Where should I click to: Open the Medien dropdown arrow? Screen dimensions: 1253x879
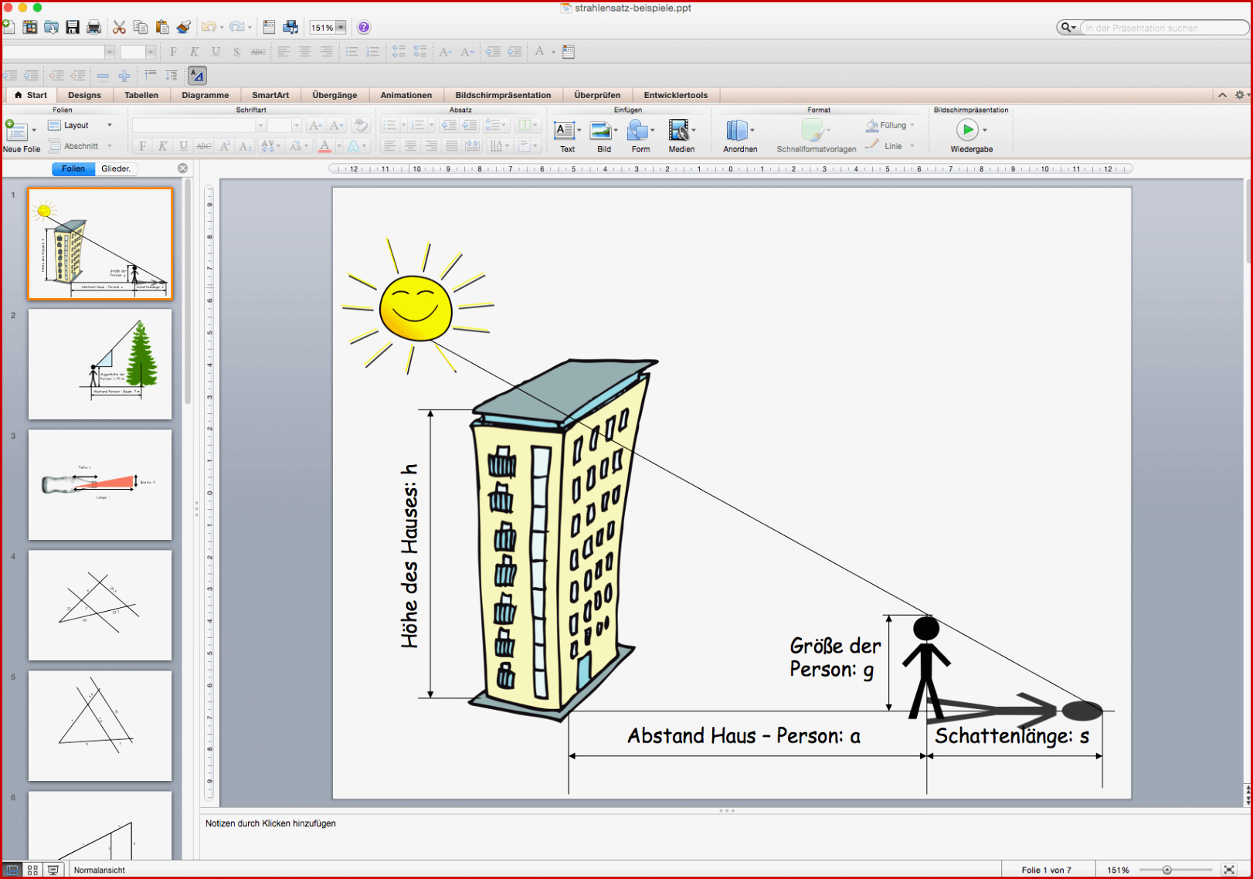(x=694, y=130)
